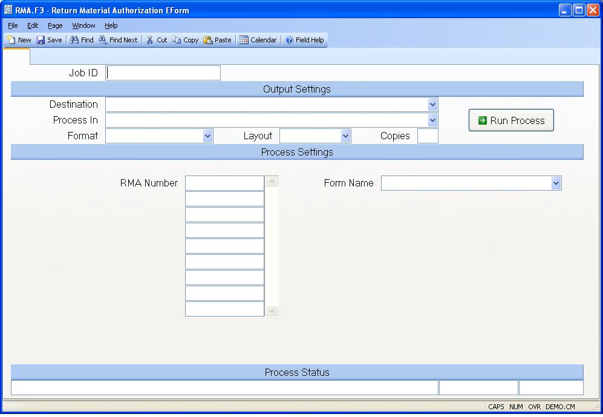603x417 pixels.
Task: Click the Find binoculars icon
Action: [x=74, y=40]
